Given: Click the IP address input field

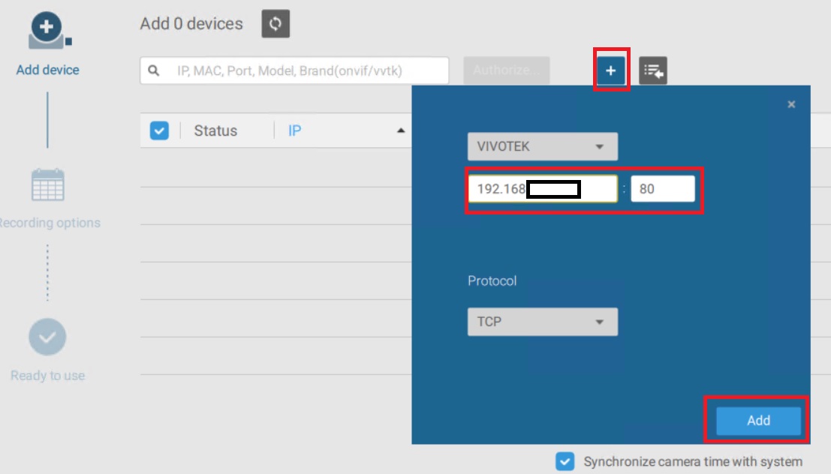Looking at the screenshot, I should point(543,189).
